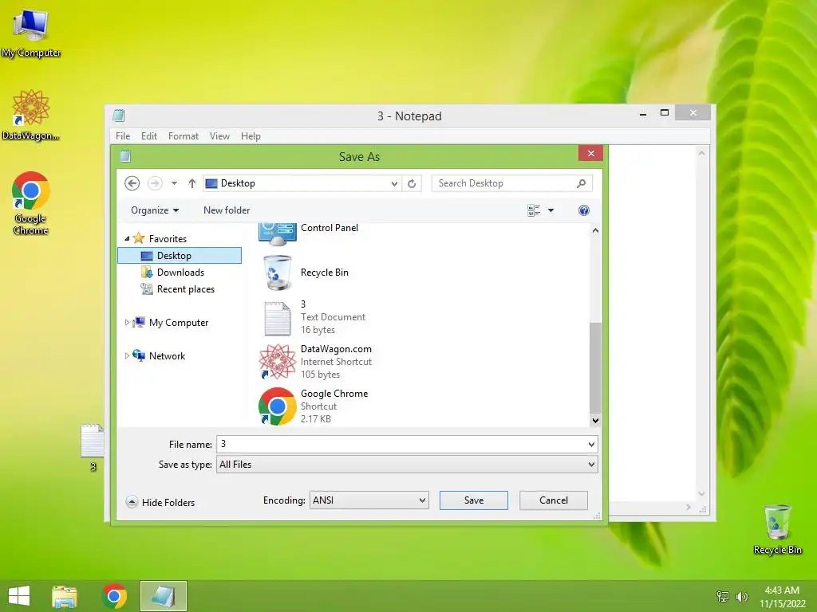Screen dimensions: 817x612
Task: Click the file list scrollbar thumb
Action: (x=595, y=367)
